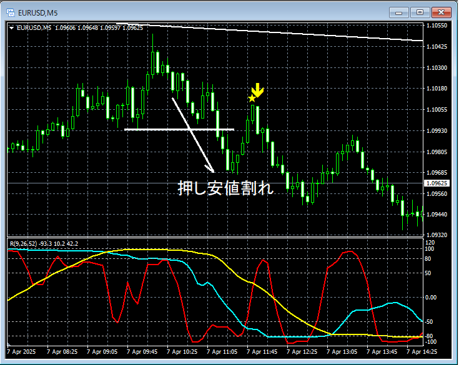Click price scale value 1.10300
This screenshot has width=459, height=365.
click(437, 67)
